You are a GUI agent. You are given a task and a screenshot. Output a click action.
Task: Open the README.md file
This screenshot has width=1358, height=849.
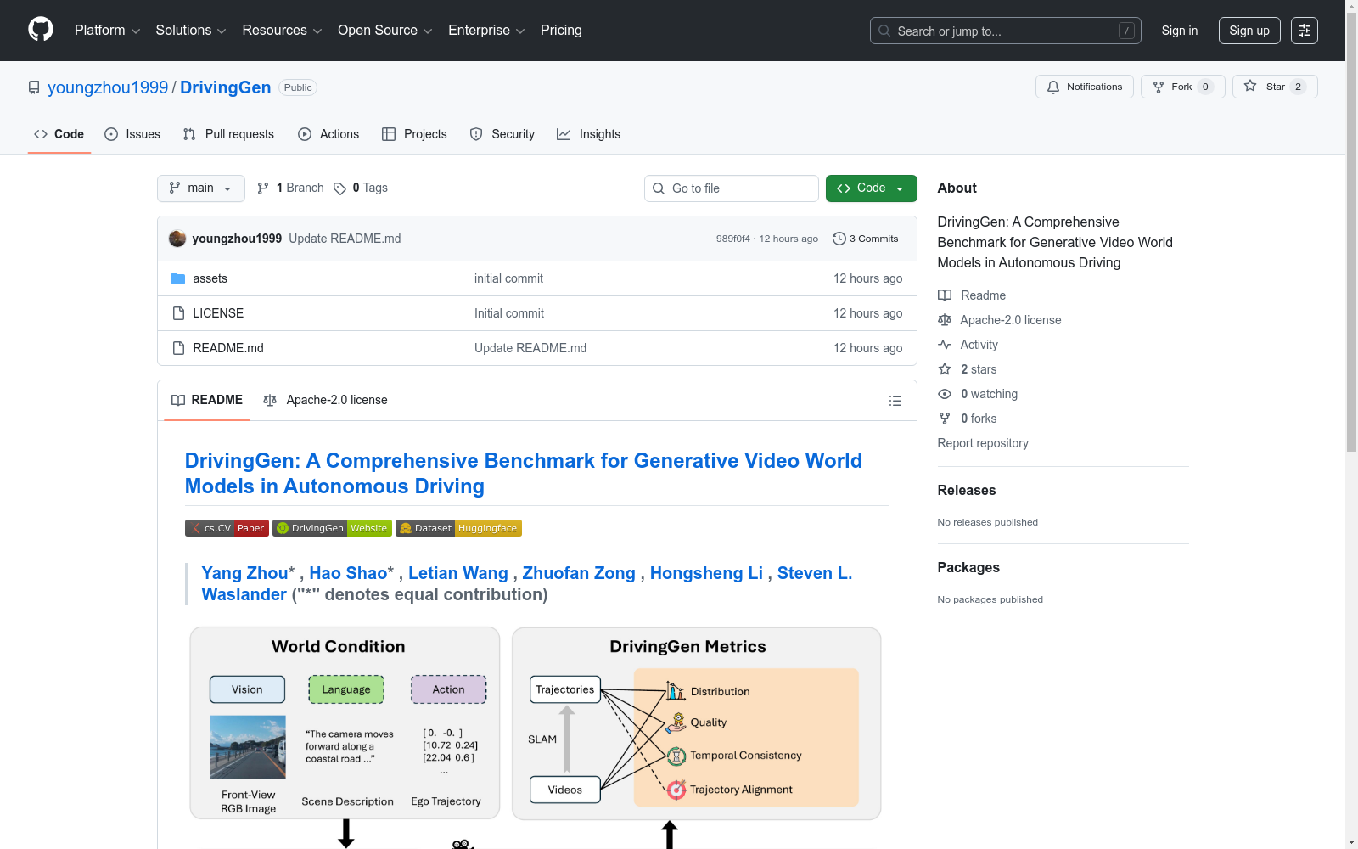[228, 348]
